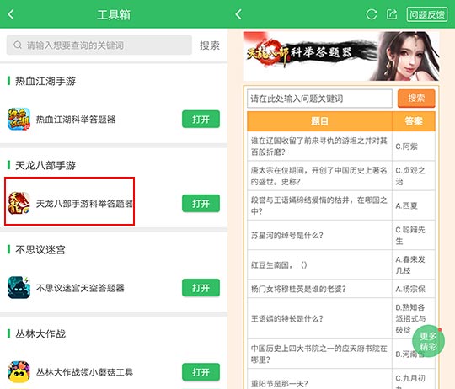The height and width of the screenshot is (389, 455).
Task: Select answer C.贞观之治
Action: pos(410,176)
